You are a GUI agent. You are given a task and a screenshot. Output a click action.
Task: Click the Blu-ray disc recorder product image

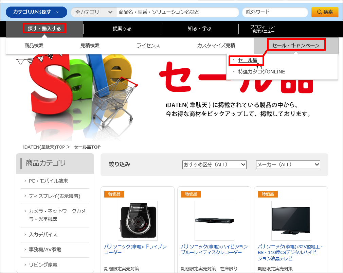pyautogui.click(x=214, y=221)
